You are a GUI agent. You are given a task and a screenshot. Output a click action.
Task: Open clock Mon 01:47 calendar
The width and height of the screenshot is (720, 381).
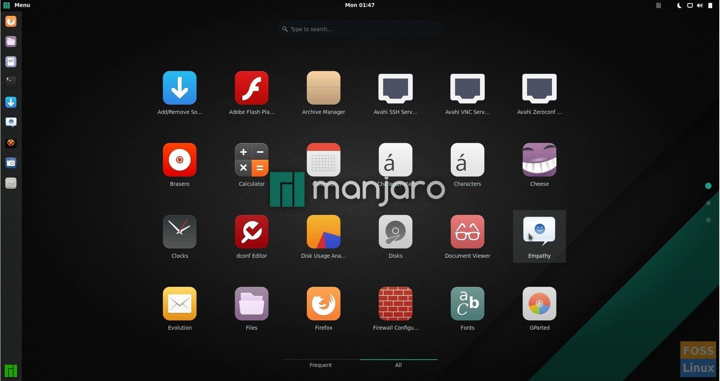click(x=359, y=5)
